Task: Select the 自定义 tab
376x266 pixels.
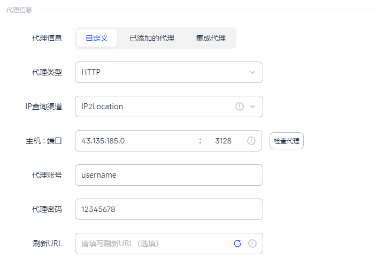Action: tap(97, 38)
